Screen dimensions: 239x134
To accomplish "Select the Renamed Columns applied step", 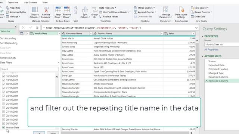I will tap(218, 77).
